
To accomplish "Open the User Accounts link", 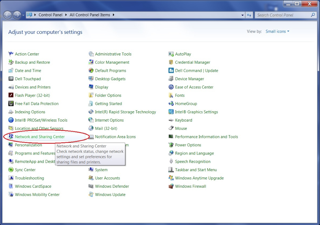I will [x=108, y=178].
